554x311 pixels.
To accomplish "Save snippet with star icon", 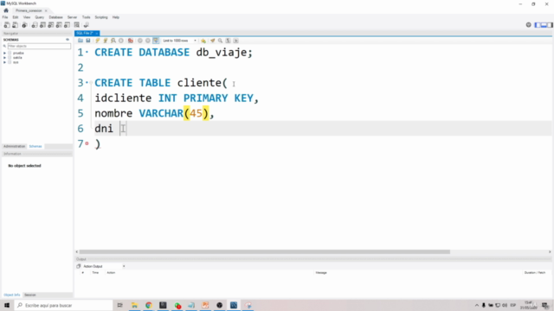I will (203, 41).
